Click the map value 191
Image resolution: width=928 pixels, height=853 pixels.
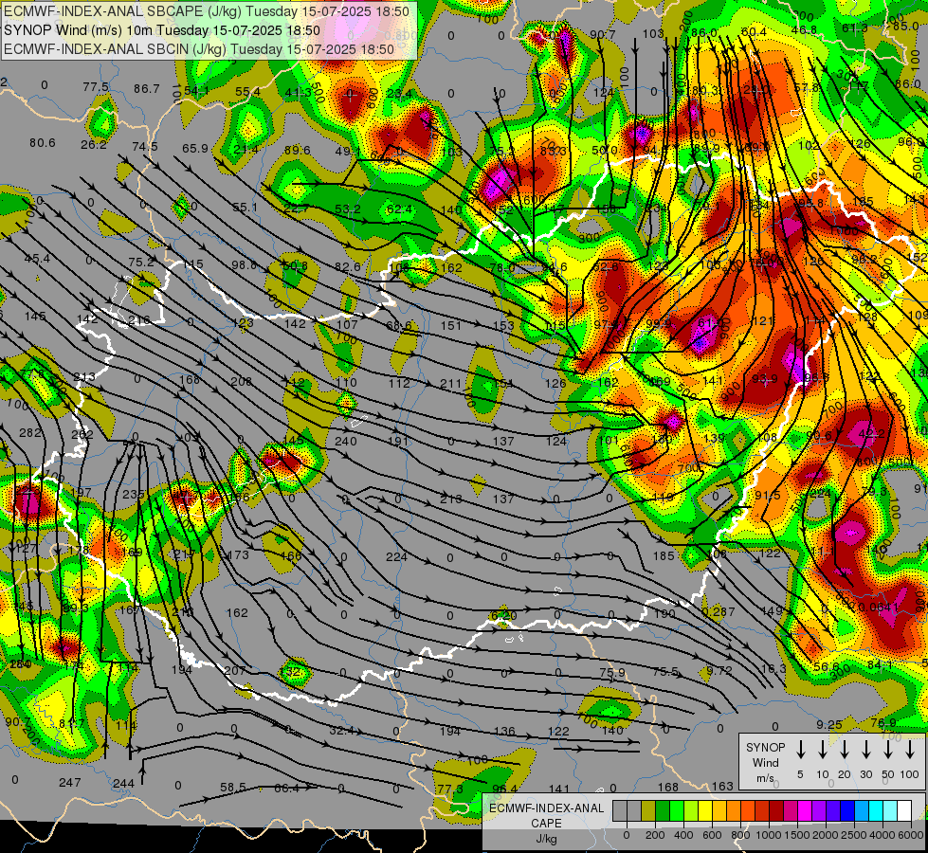click(x=398, y=441)
